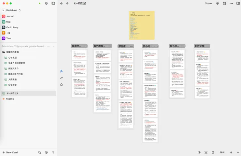Select the pointer tool on canvas toolbar
The height and width of the screenshot is (156, 241).
point(61,71)
